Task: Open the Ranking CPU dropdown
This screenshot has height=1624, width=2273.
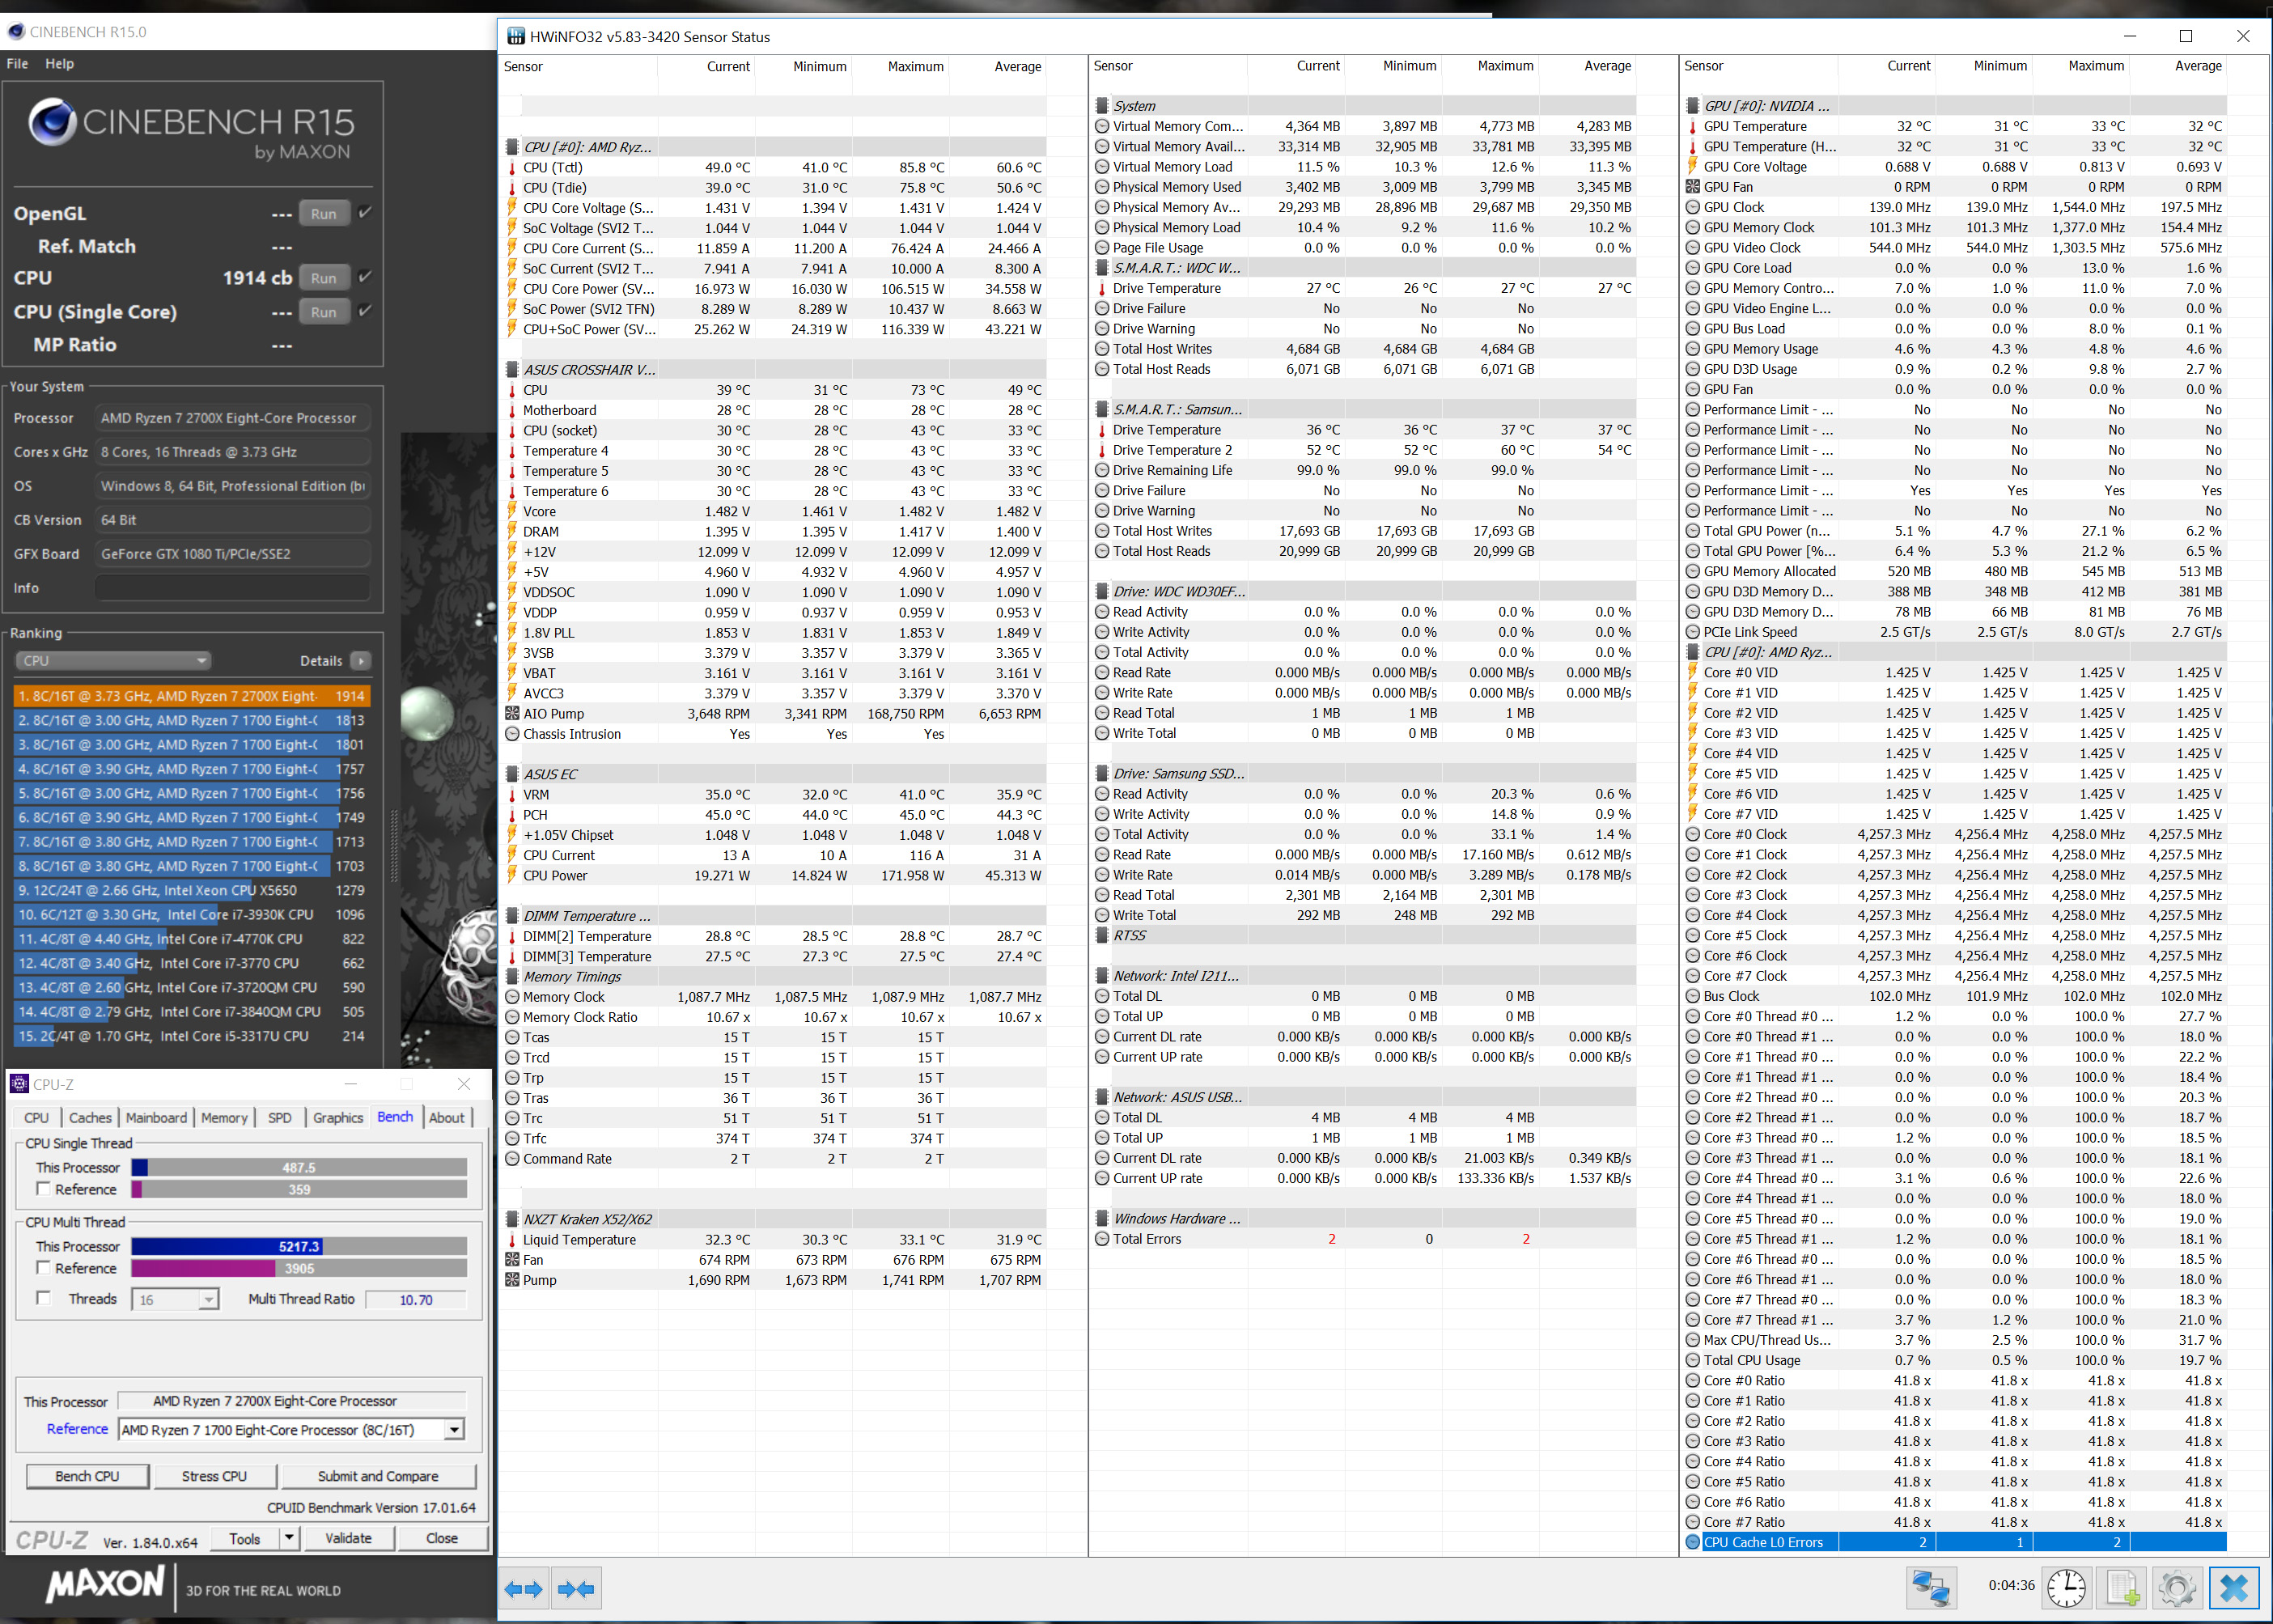Action: click(x=113, y=661)
